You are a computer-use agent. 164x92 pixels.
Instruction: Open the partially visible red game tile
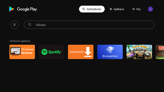pyautogui.click(x=160, y=52)
